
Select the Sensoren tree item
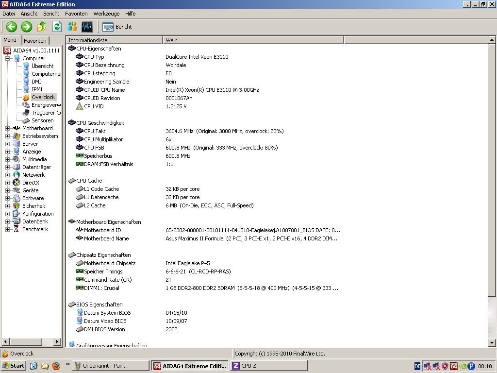[x=43, y=120]
